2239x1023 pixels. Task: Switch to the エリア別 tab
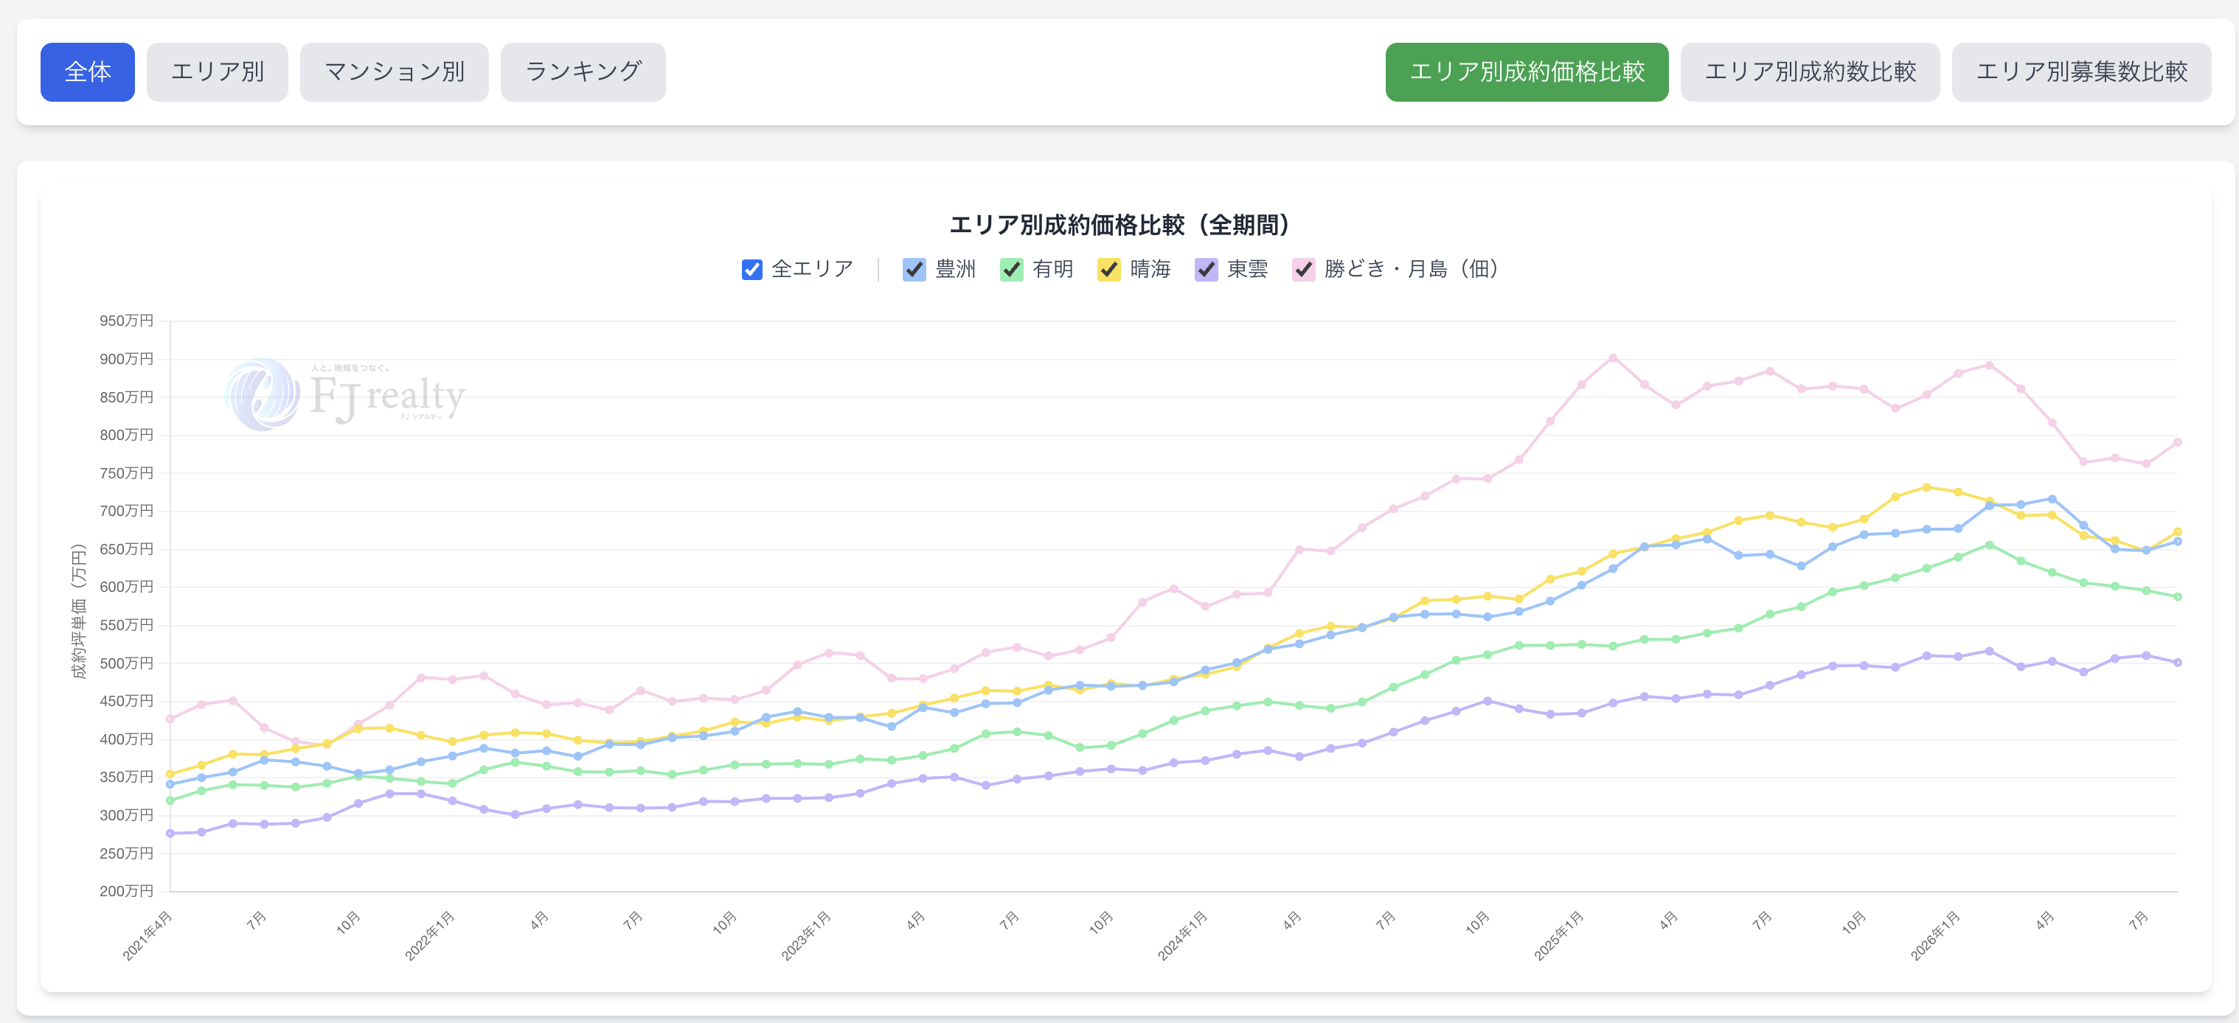218,72
